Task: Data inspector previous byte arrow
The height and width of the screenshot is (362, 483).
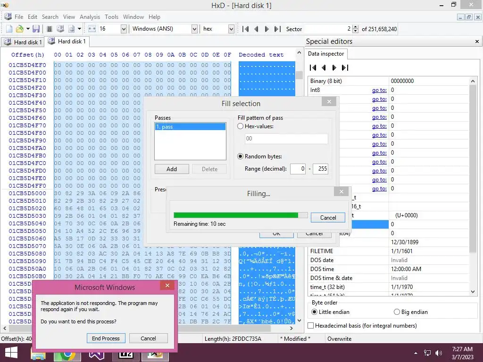Action: (324, 68)
